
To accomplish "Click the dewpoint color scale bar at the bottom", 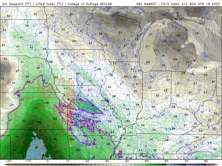I will click(x=111, y=165).
